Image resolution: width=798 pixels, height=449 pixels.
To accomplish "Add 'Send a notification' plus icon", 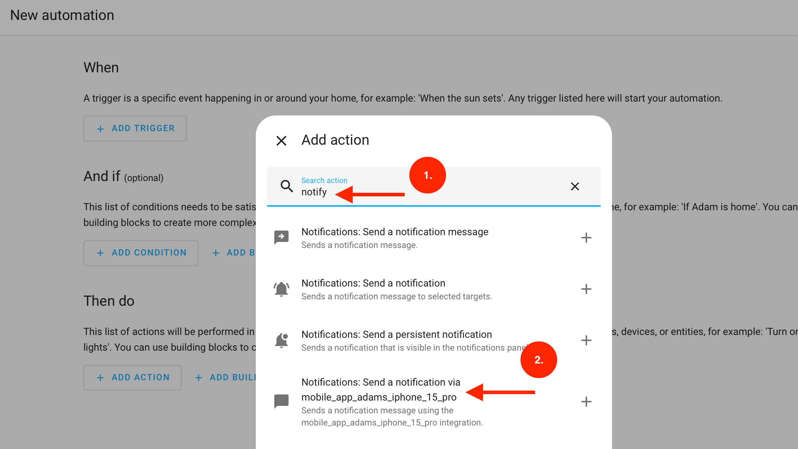I will click(x=586, y=289).
